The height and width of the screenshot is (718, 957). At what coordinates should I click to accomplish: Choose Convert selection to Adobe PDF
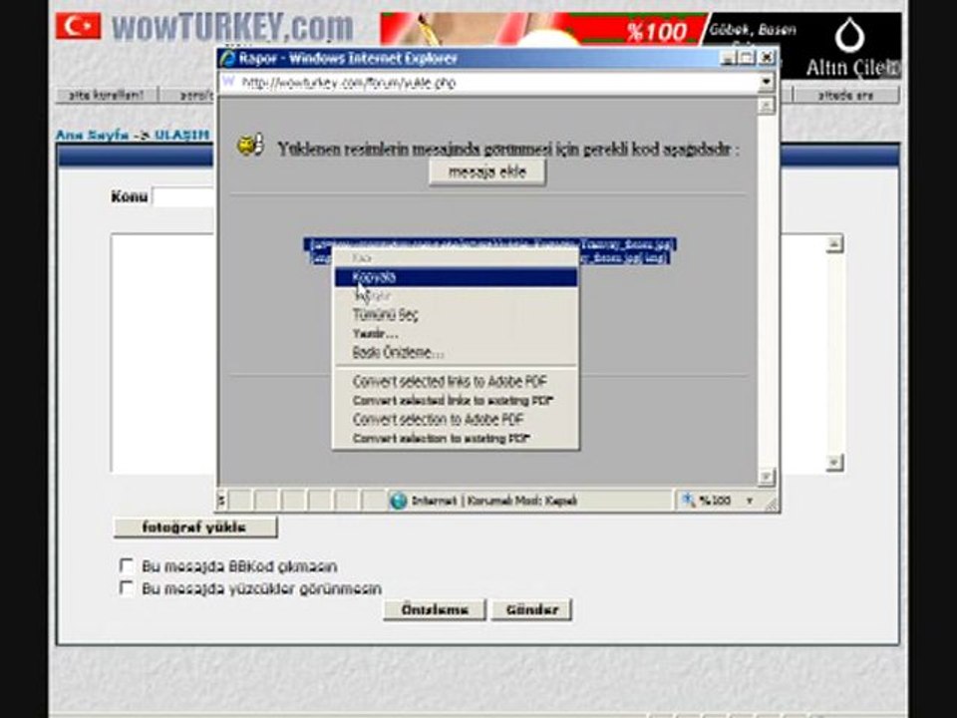pos(456,420)
